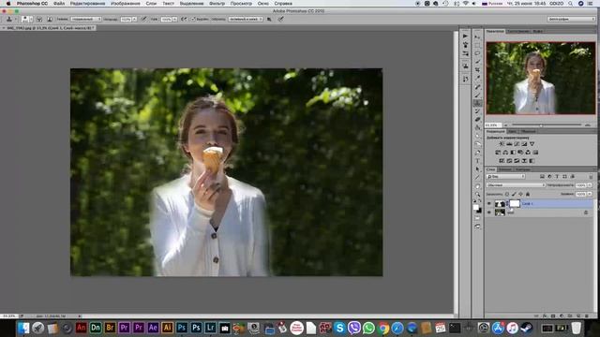Select the Lasso tool
Screen dimensions: 600x337
pos(477,53)
